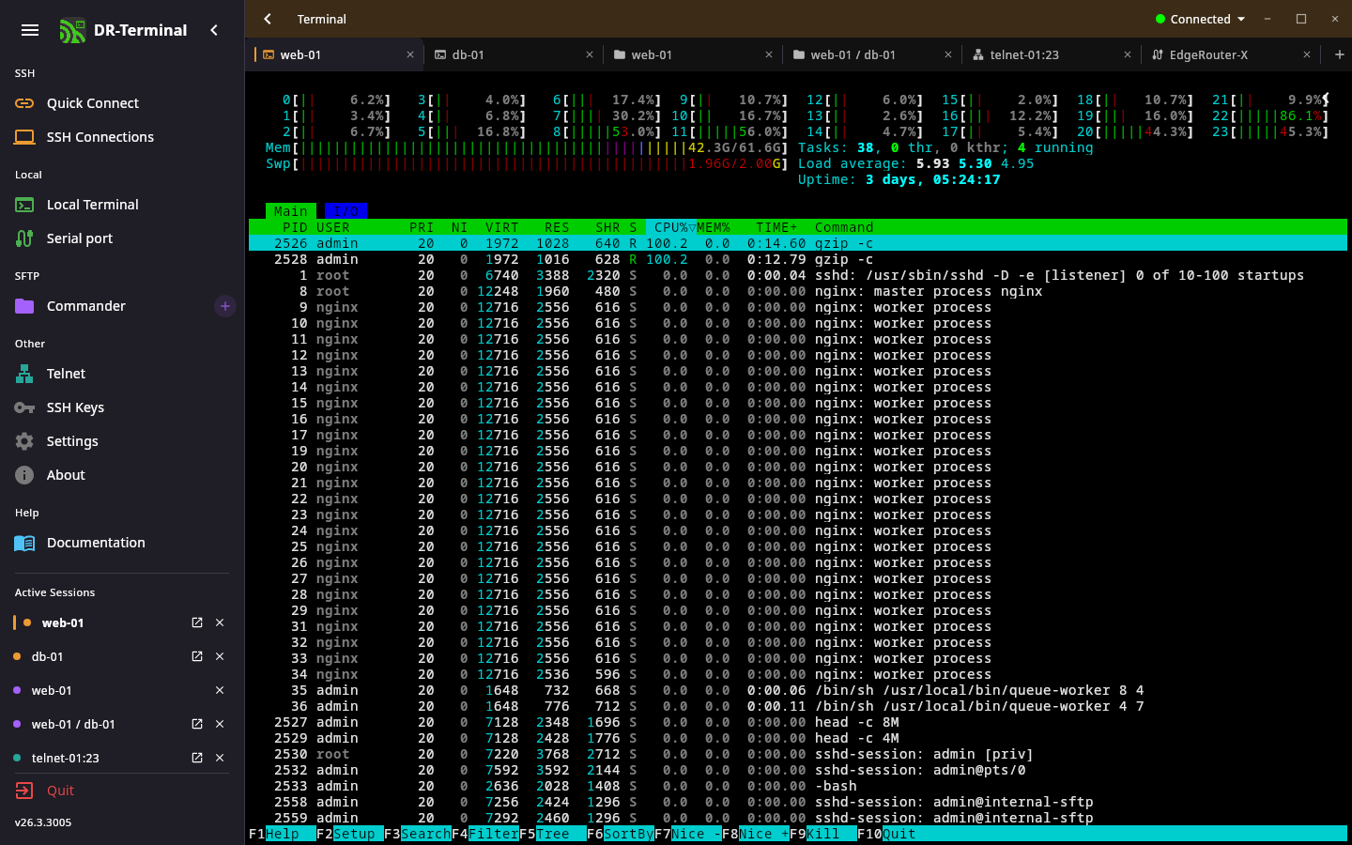Close the db-01 tab
Screen dimensions: 1352x845
tap(590, 54)
